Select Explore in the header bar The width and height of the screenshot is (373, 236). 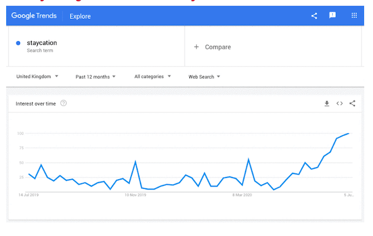80,16
